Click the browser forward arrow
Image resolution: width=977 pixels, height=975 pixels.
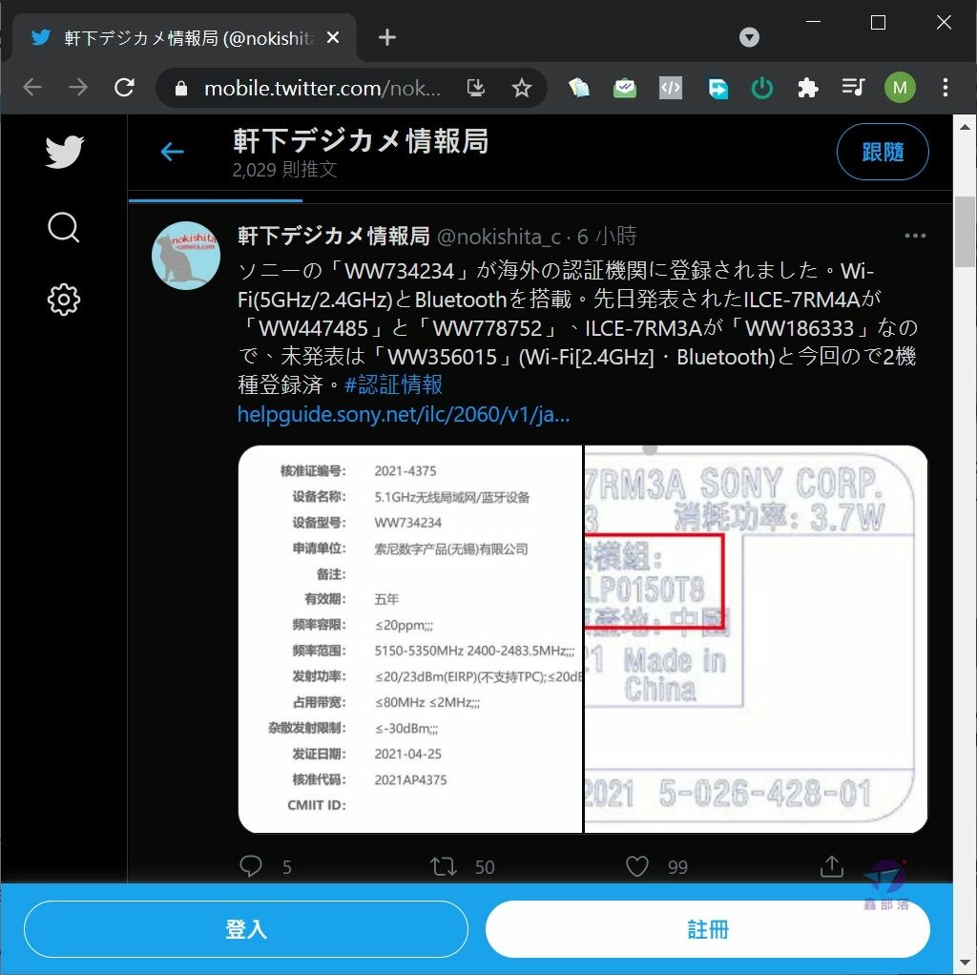78,87
